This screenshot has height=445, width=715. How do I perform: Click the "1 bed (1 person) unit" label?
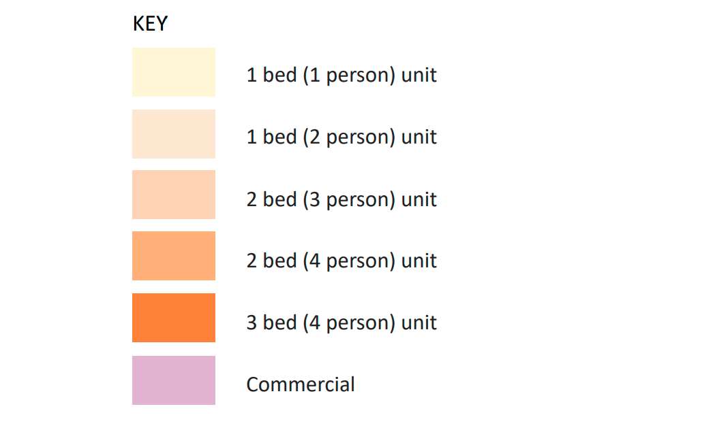pos(341,75)
